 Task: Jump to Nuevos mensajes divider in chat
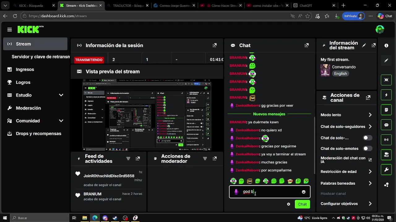[269, 114]
